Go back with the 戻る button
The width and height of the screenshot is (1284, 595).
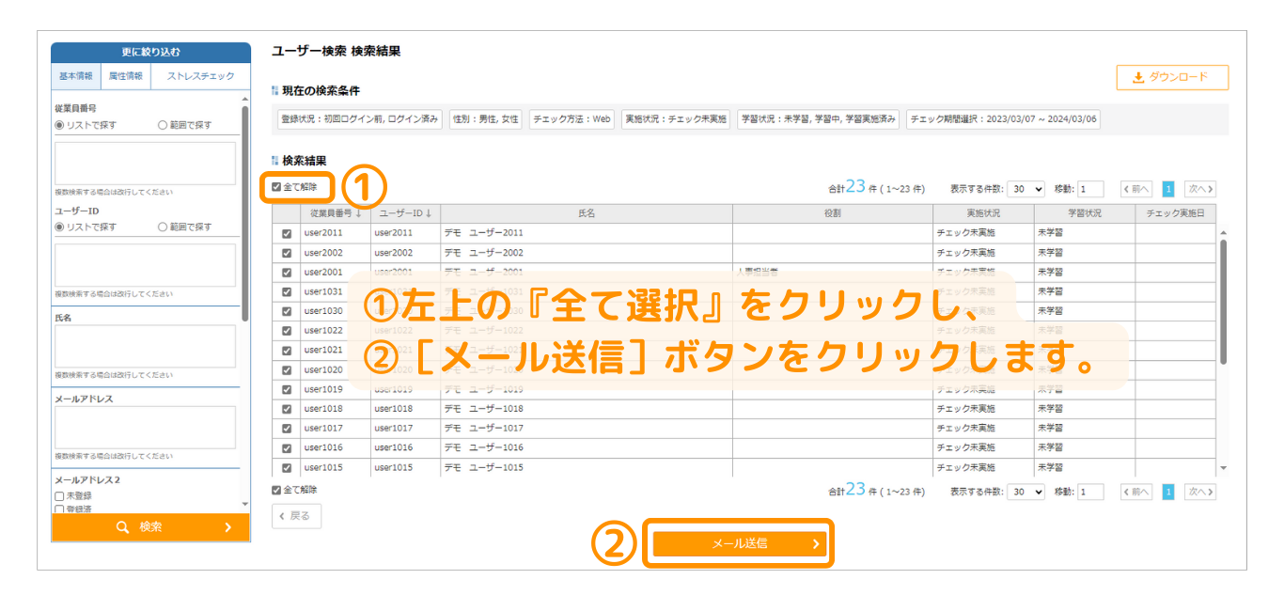[296, 516]
